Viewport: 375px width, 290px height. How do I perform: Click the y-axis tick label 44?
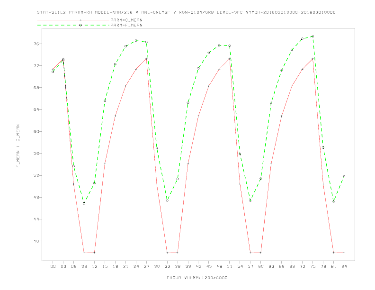[36, 219]
